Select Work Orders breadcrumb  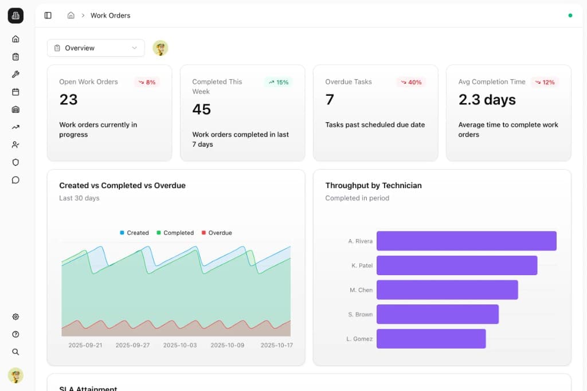click(111, 15)
